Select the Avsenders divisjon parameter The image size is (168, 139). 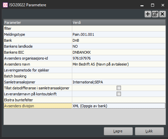pyautogui.click(x=38, y=106)
